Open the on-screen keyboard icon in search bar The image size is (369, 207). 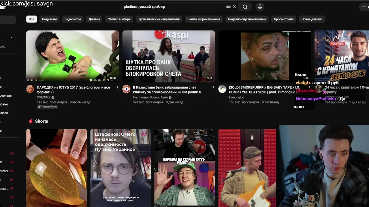tap(228, 7)
